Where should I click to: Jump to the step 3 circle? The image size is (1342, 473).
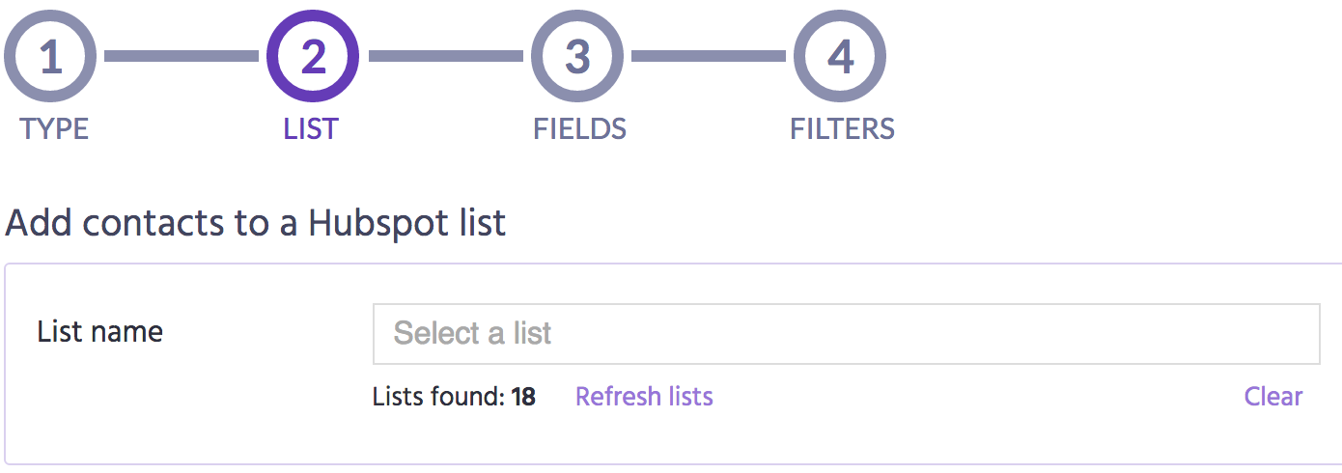coord(576,57)
